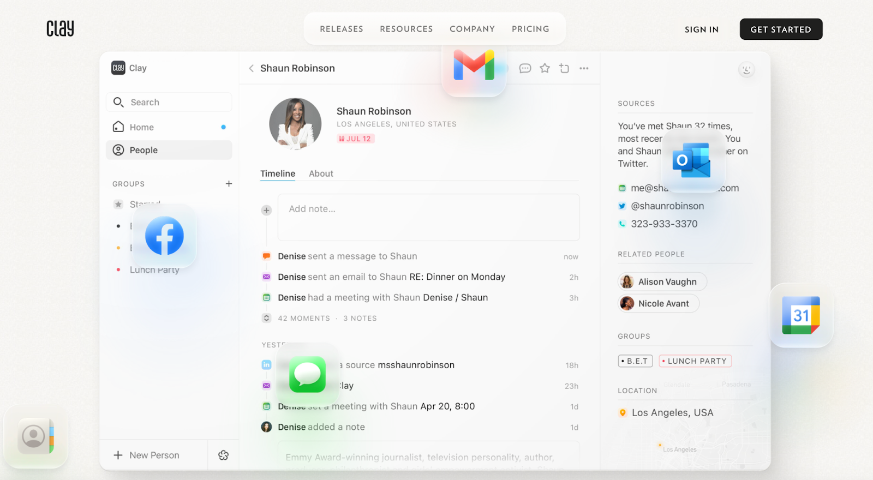Click the phone number 323-933-3370
Viewport: 873px width, 480px height.
click(664, 224)
